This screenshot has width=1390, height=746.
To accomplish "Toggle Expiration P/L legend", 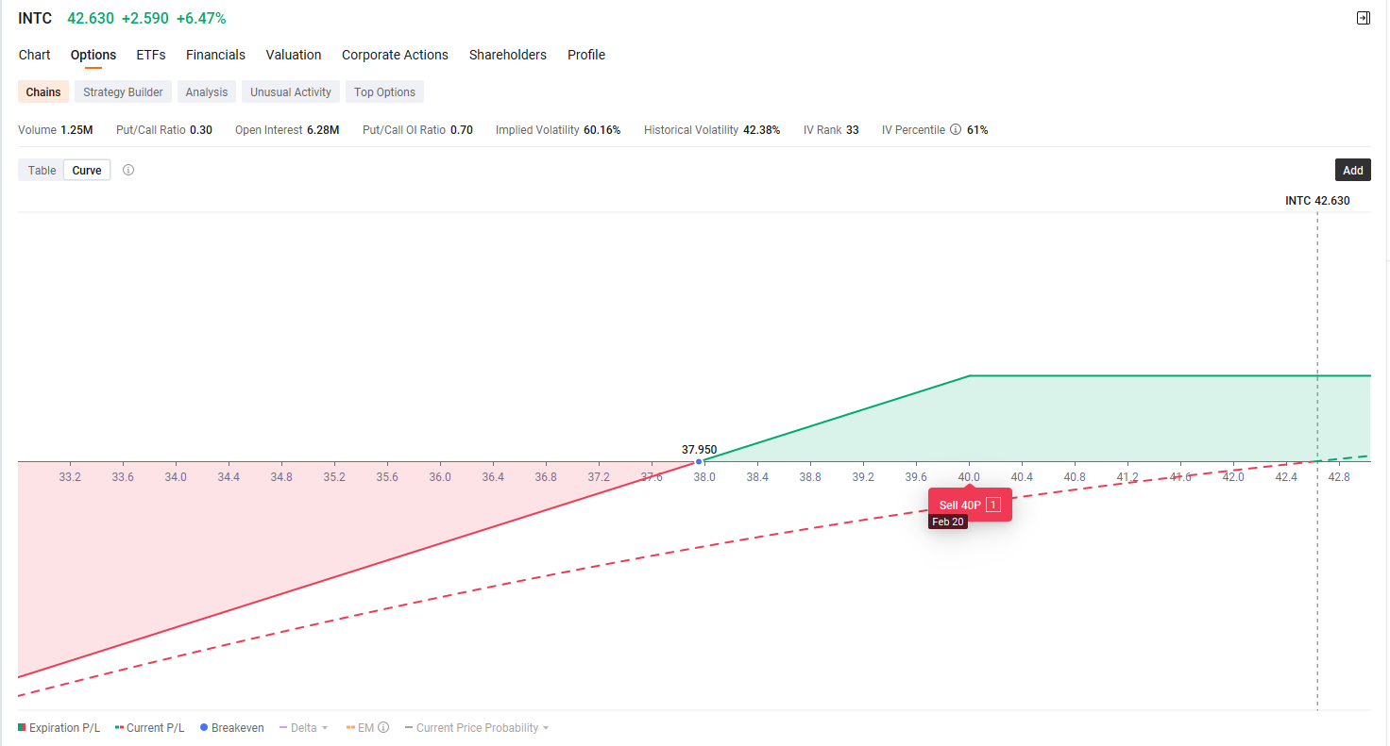I will pos(59,728).
